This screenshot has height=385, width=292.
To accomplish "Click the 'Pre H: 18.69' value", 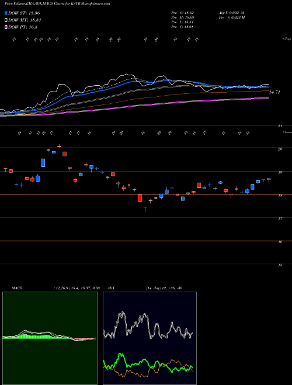I will pos(183,17).
